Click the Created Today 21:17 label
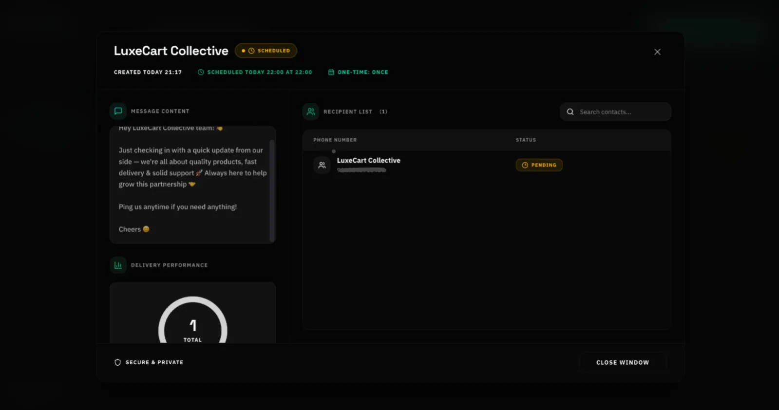This screenshot has width=779, height=410. [x=148, y=72]
